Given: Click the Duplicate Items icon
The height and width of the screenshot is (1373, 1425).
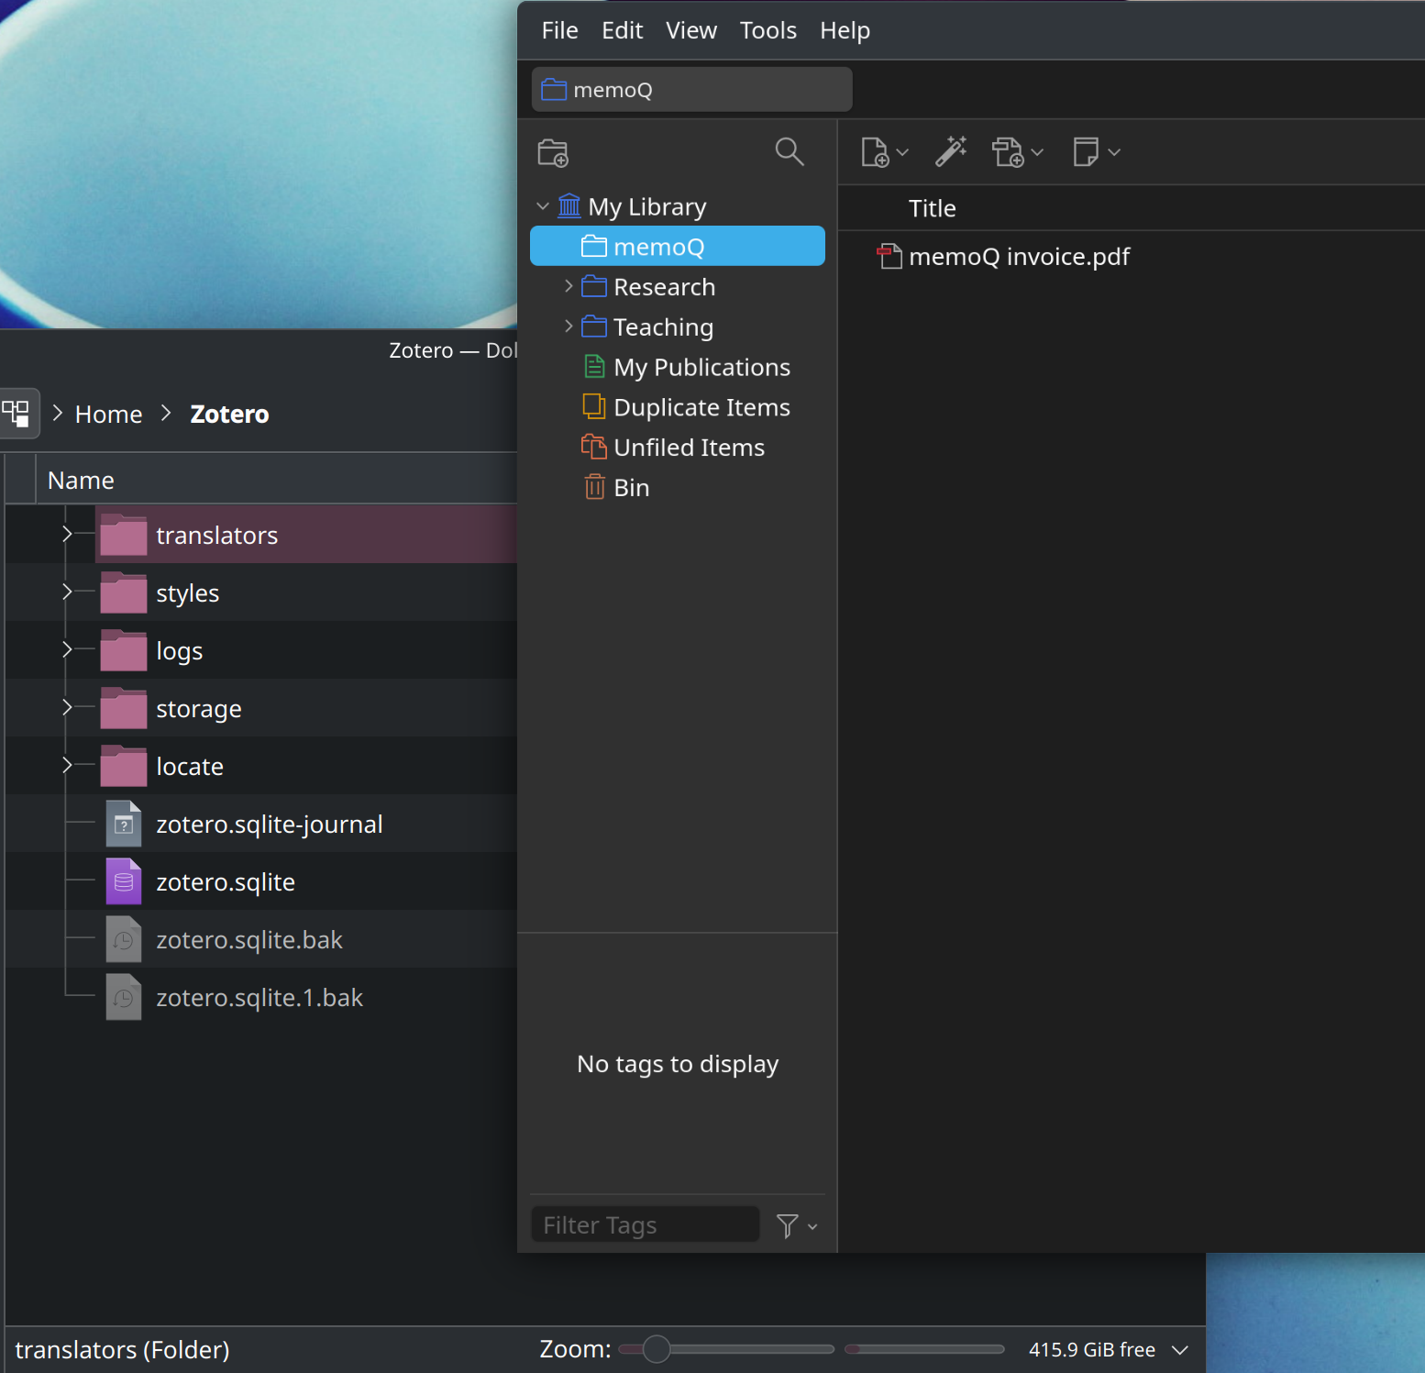Looking at the screenshot, I should 594,406.
